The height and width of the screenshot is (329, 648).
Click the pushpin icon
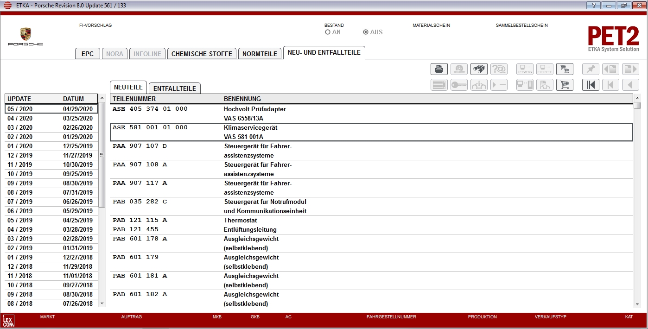(x=591, y=69)
